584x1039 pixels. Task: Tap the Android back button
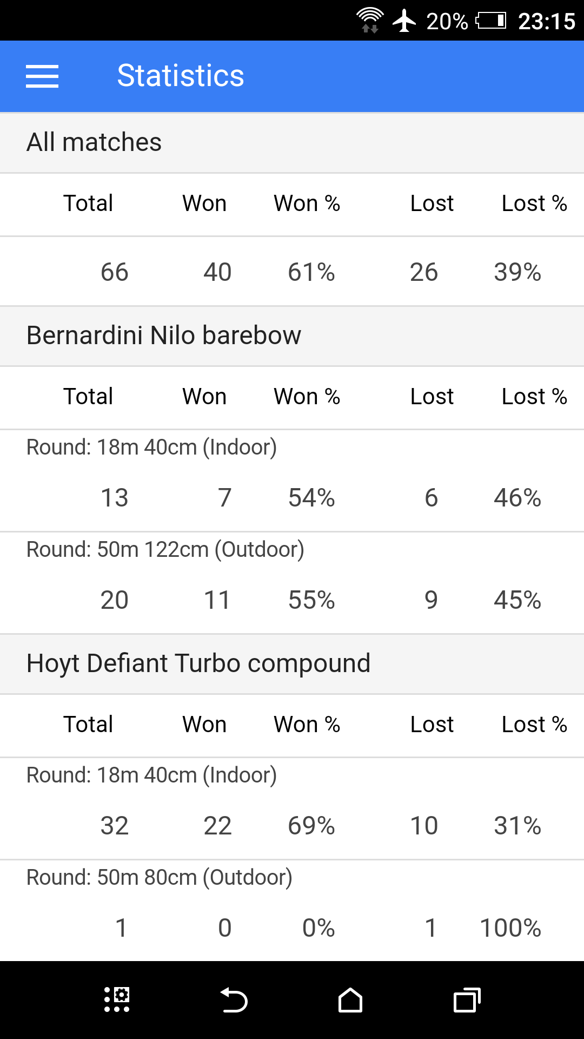point(234,1000)
